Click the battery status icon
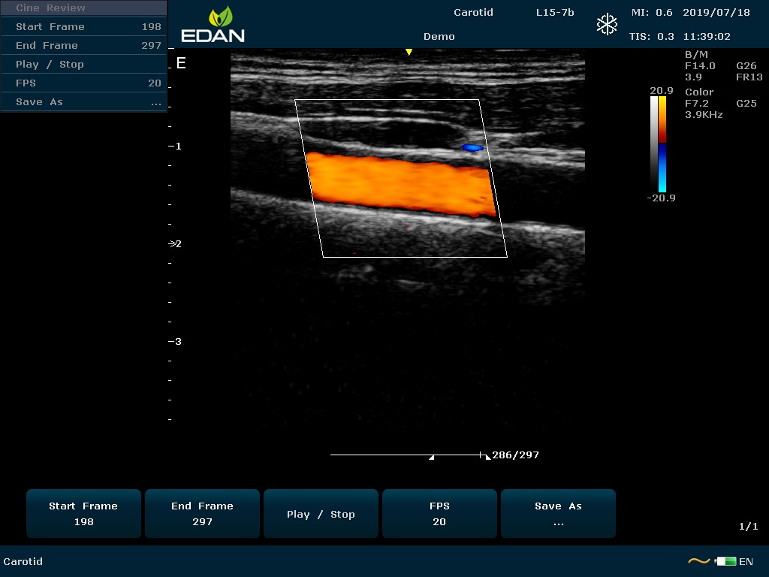Image resolution: width=769 pixels, height=577 pixels. coord(725,561)
